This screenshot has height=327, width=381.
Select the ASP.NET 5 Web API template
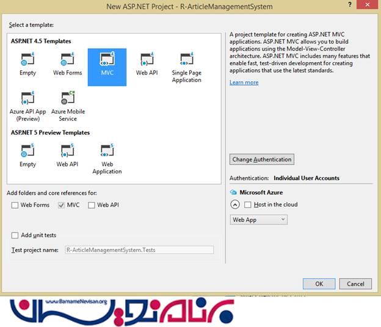67,152
